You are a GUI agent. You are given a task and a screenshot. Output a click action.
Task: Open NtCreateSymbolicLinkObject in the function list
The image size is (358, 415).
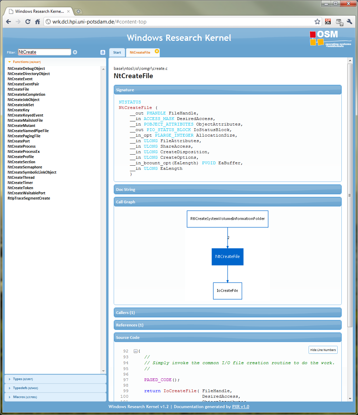coord(32,172)
